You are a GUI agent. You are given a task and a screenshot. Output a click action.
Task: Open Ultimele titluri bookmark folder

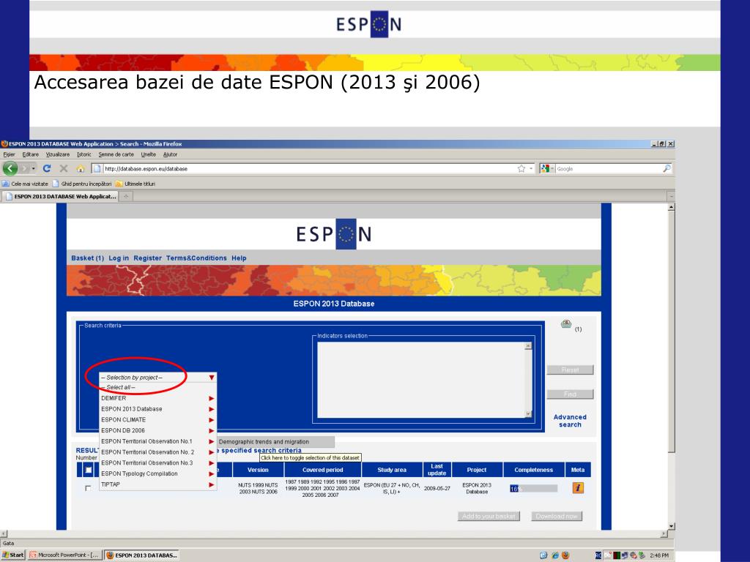point(135,184)
